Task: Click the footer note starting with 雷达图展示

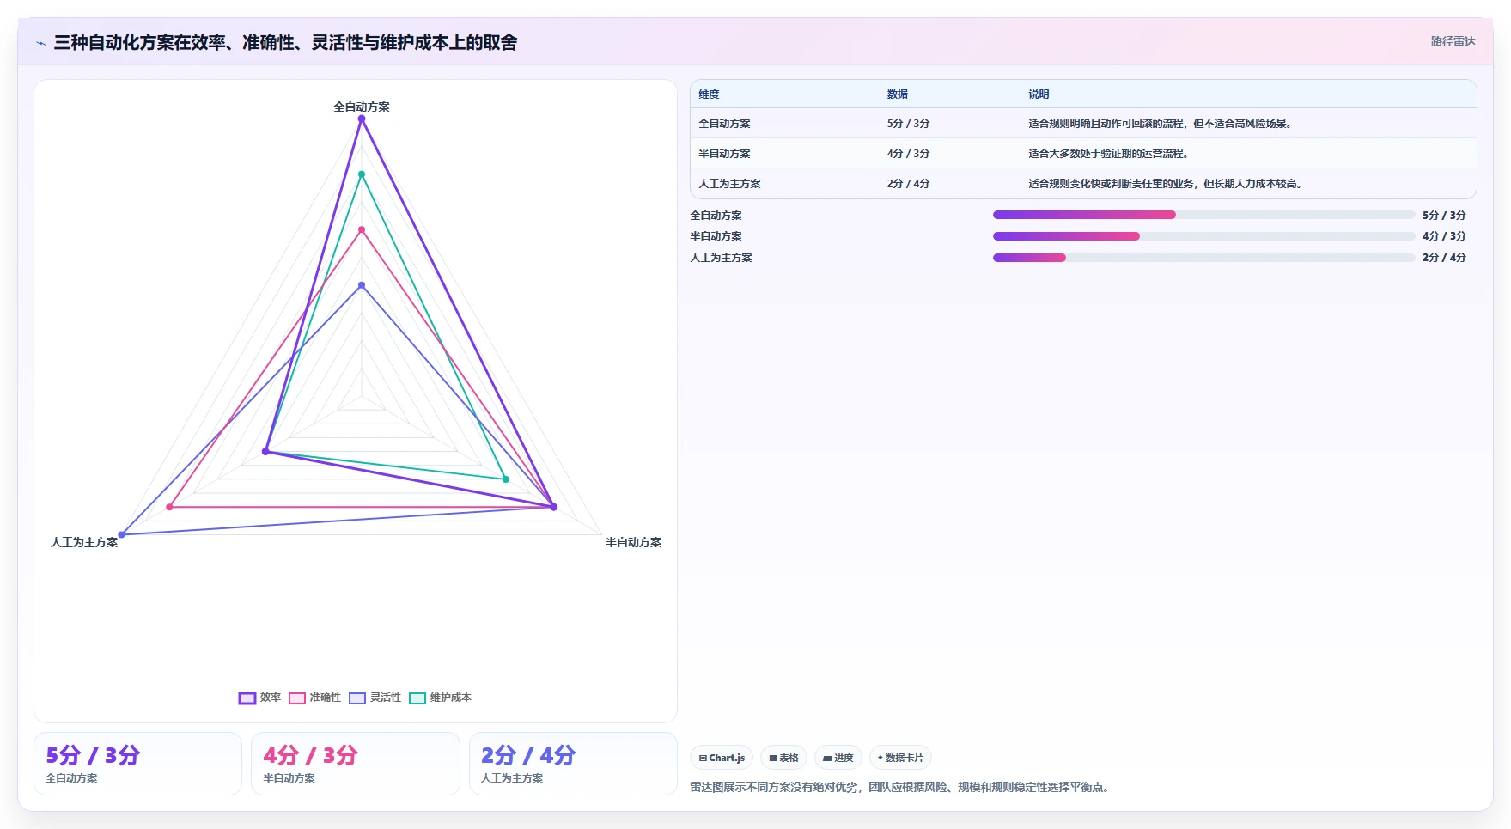Action: (901, 787)
